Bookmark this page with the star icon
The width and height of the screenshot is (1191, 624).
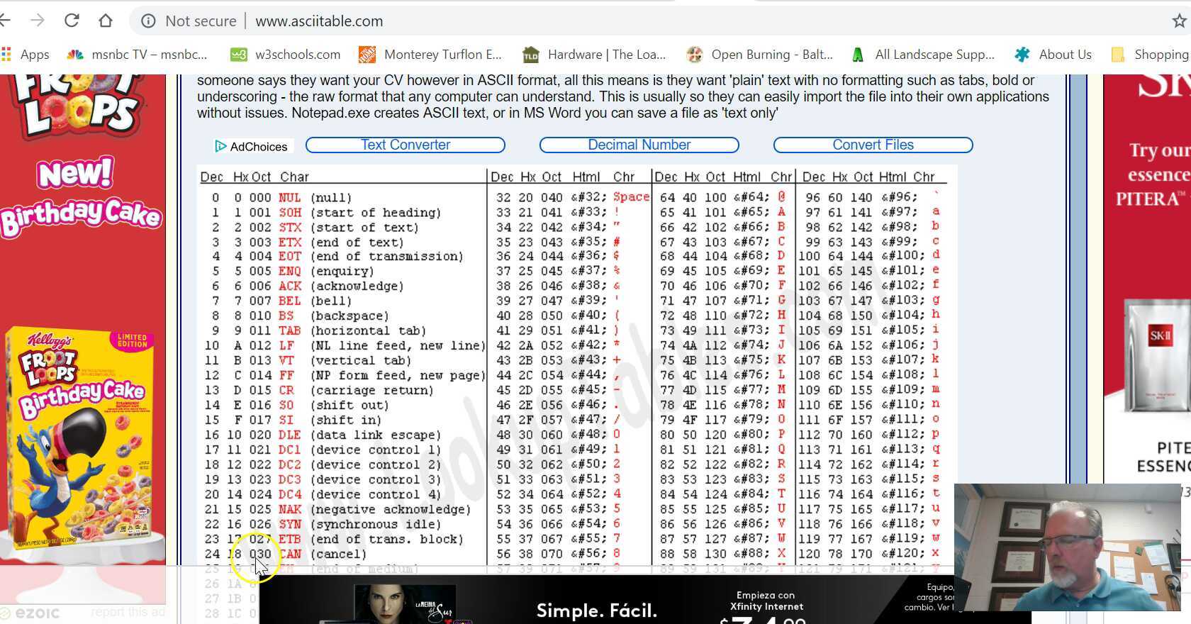(1180, 21)
